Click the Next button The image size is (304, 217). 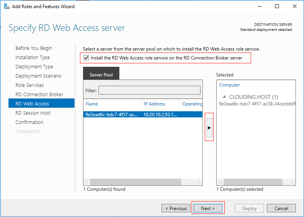click(208, 208)
